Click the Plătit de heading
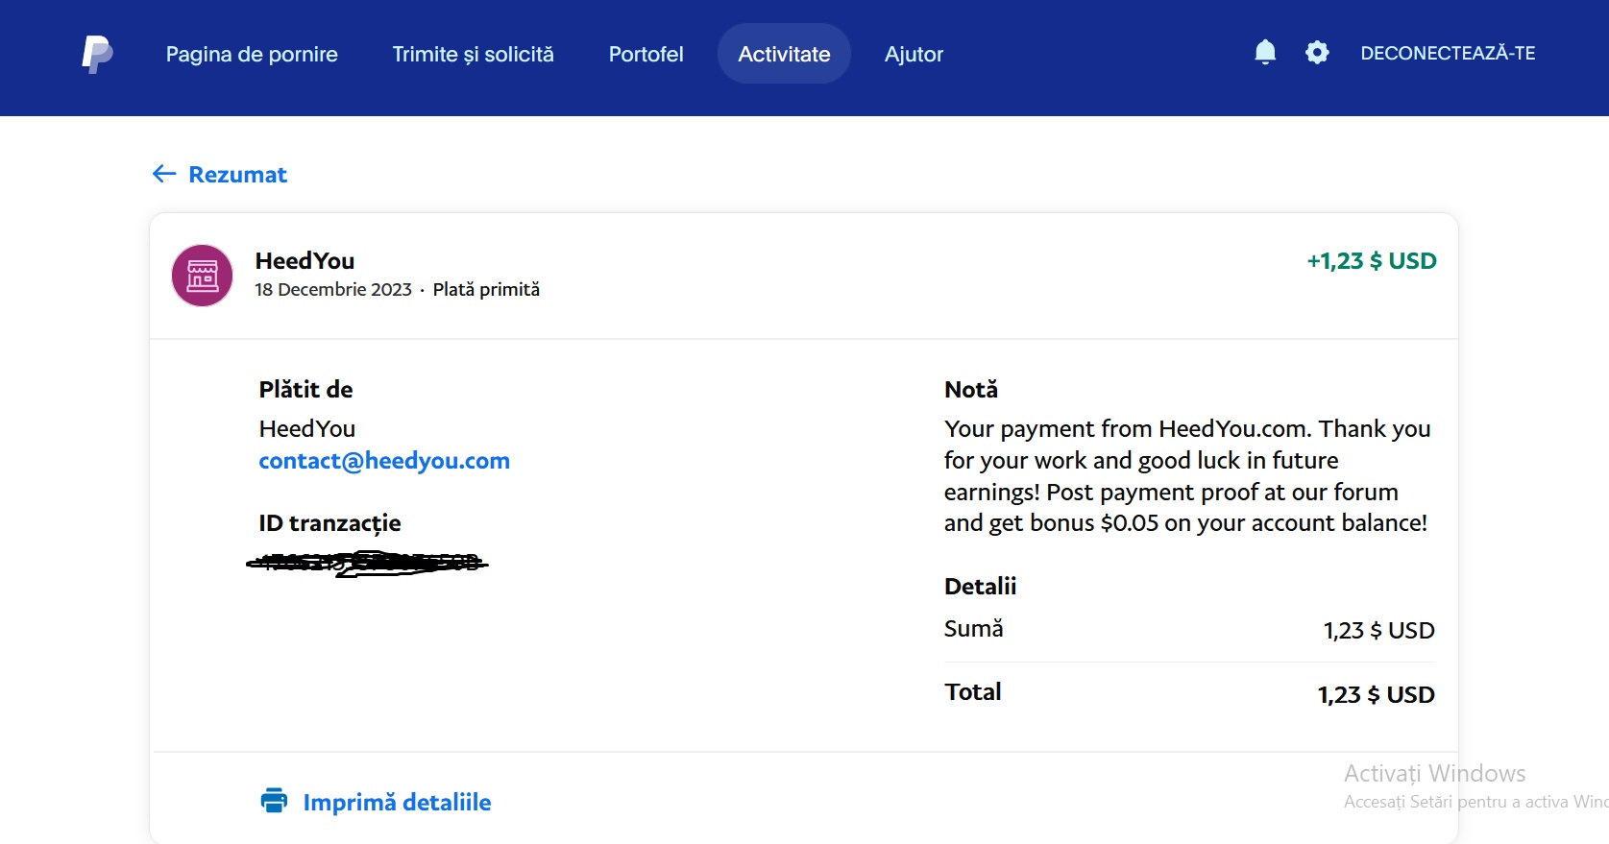The image size is (1609, 844). click(305, 389)
